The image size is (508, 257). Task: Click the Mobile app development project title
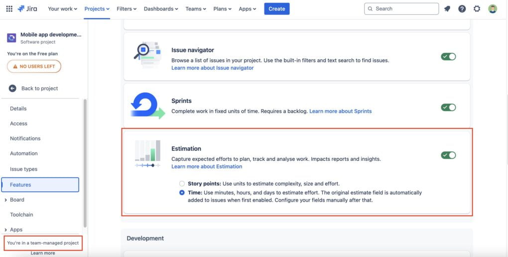point(51,35)
